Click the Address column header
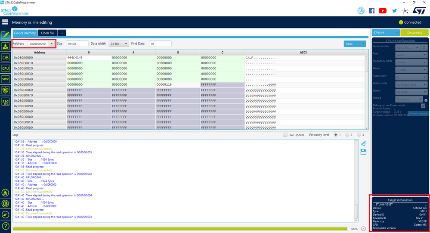The image size is (430, 233). click(40, 53)
